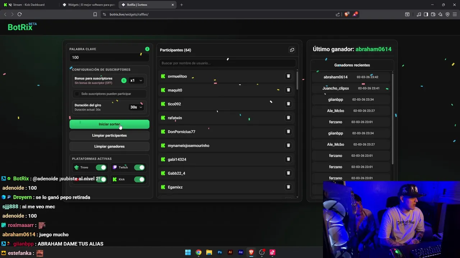Click info icon beside subscriber bonus
Image resolution: width=460 pixels, height=258 pixels.
pyautogui.click(x=124, y=81)
